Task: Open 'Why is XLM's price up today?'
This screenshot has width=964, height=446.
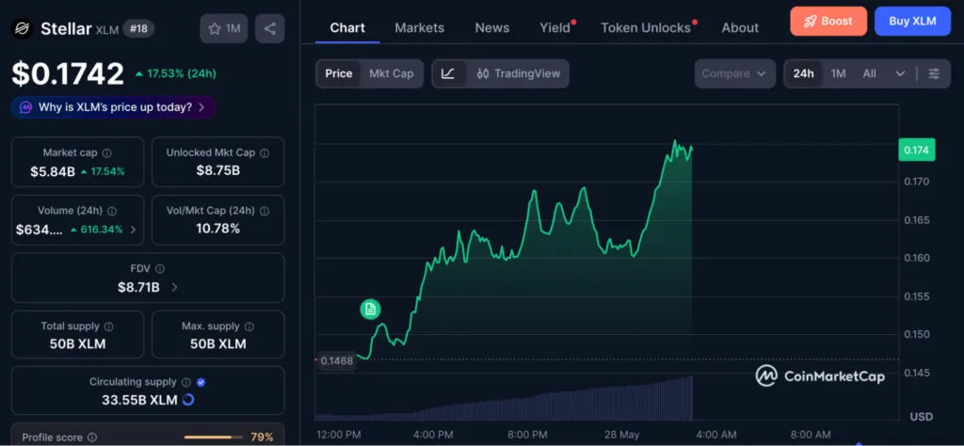Action: pyautogui.click(x=114, y=107)
